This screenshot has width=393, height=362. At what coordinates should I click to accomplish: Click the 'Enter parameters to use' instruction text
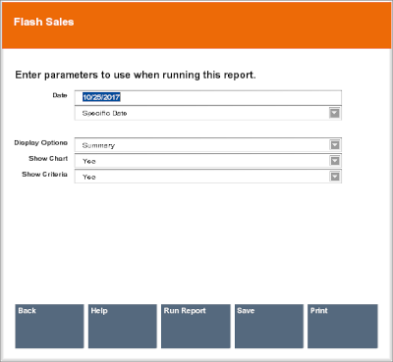136,75
